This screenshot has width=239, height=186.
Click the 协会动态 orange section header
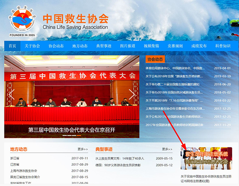pos(155,59)
